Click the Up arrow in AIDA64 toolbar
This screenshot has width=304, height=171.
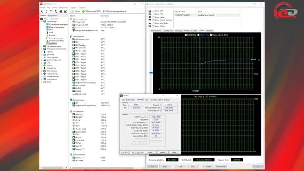[x=51, y=11]
